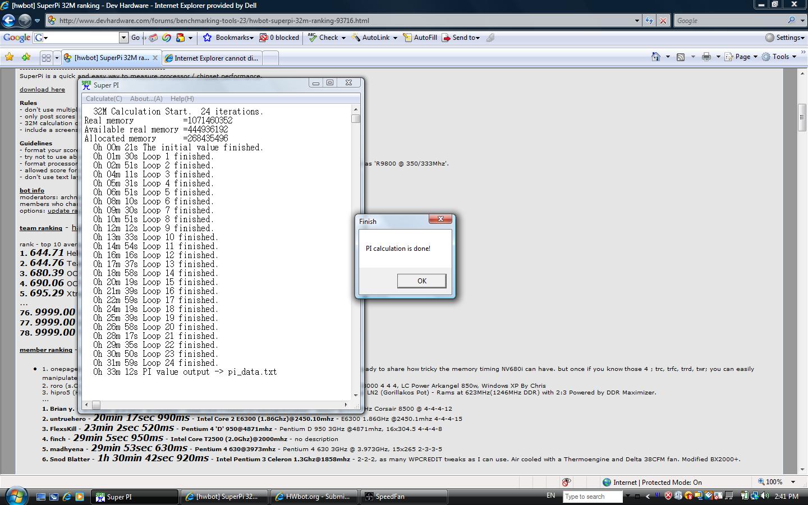Viewport: 808px width, 505px height.
Task: Click the Google toolbar highlighter icon
Action: (490, 38)
